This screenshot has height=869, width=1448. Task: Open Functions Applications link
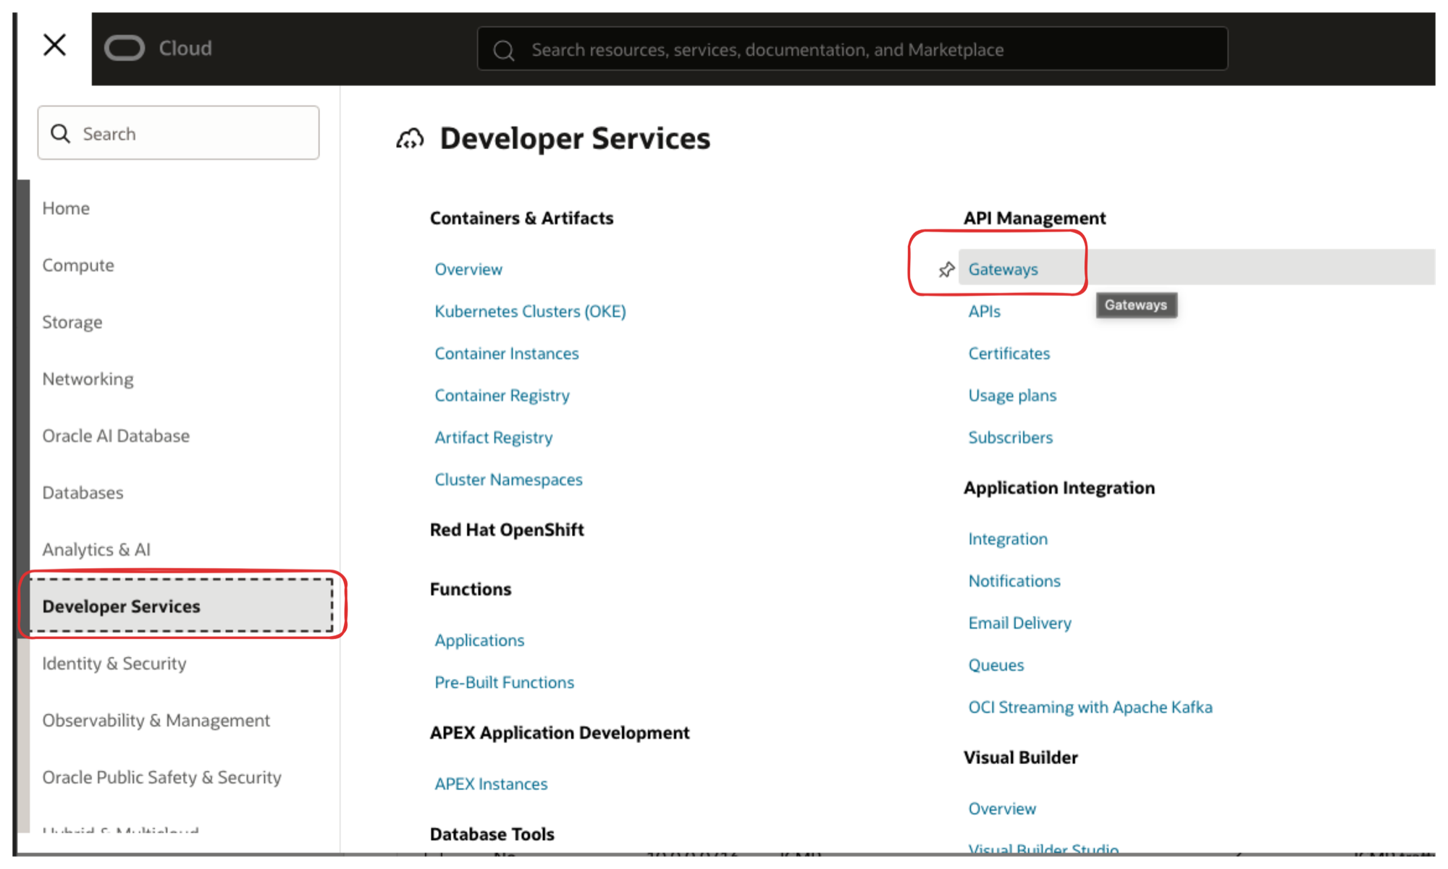point(479,640)
